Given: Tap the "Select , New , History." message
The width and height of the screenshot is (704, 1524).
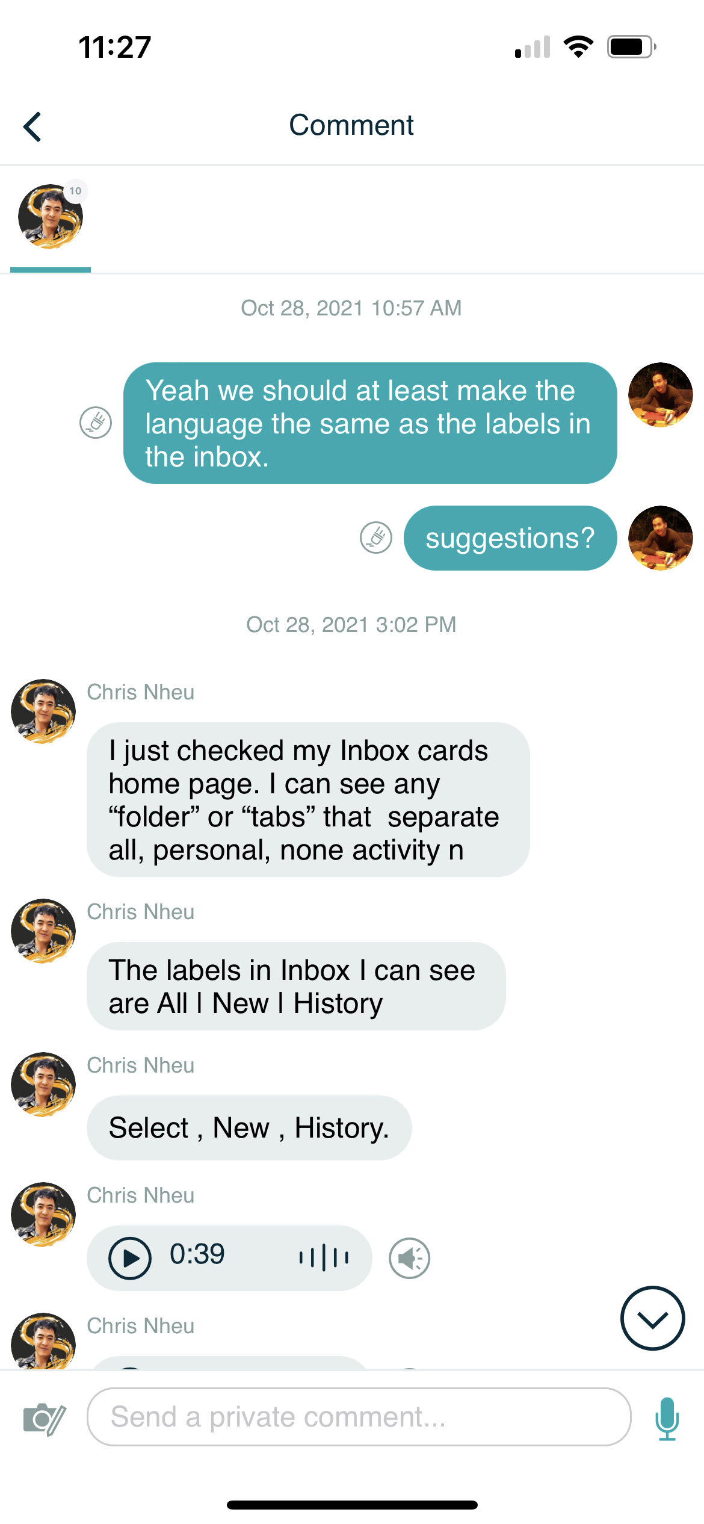Looking at the screenshot, I should pyautogui.click(x=249, y=1128).
